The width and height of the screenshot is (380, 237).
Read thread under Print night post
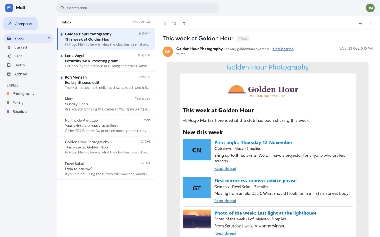pos(225,169)
